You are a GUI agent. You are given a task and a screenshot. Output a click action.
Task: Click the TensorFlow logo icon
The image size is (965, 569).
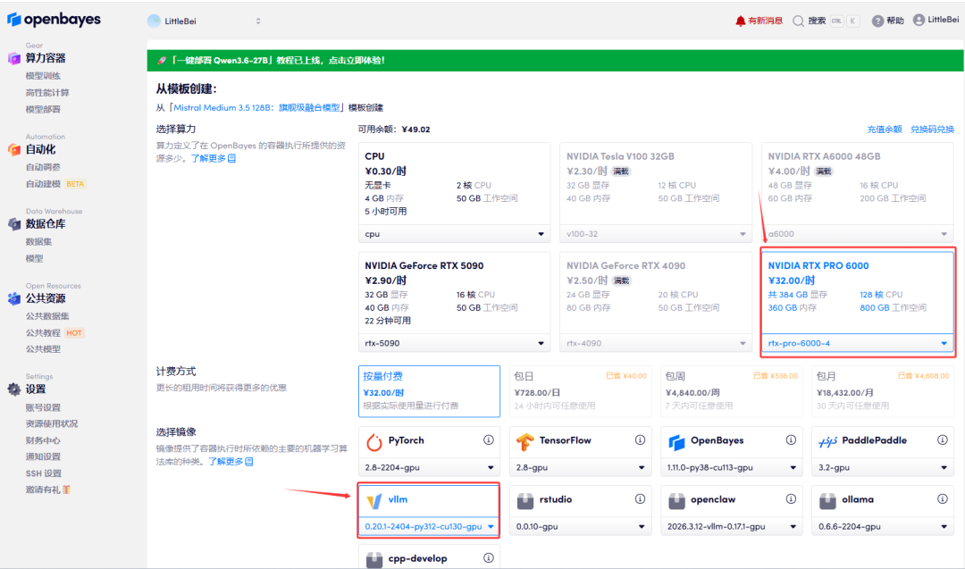click(x=525, y=441)
